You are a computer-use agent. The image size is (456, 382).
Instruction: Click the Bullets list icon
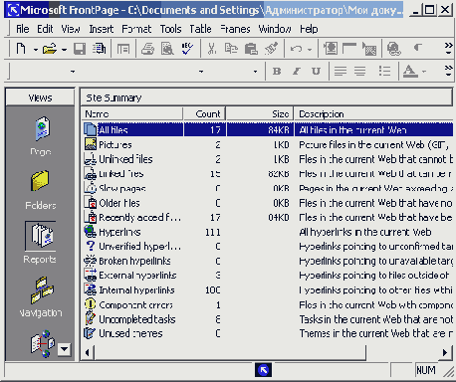[x=384, y=71]
